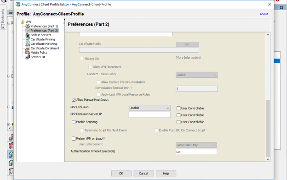Click the (More Information) link
The width and height of the screenshot is (287, 180).
[188, 58]
